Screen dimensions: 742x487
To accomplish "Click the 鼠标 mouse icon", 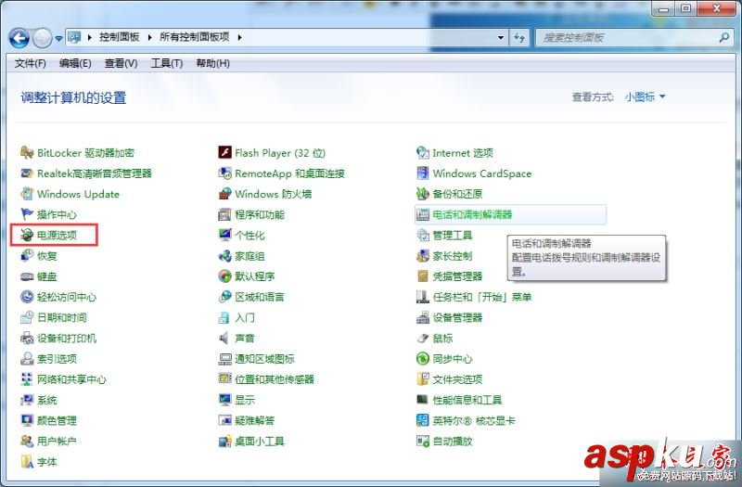I will tap(423, 338).
